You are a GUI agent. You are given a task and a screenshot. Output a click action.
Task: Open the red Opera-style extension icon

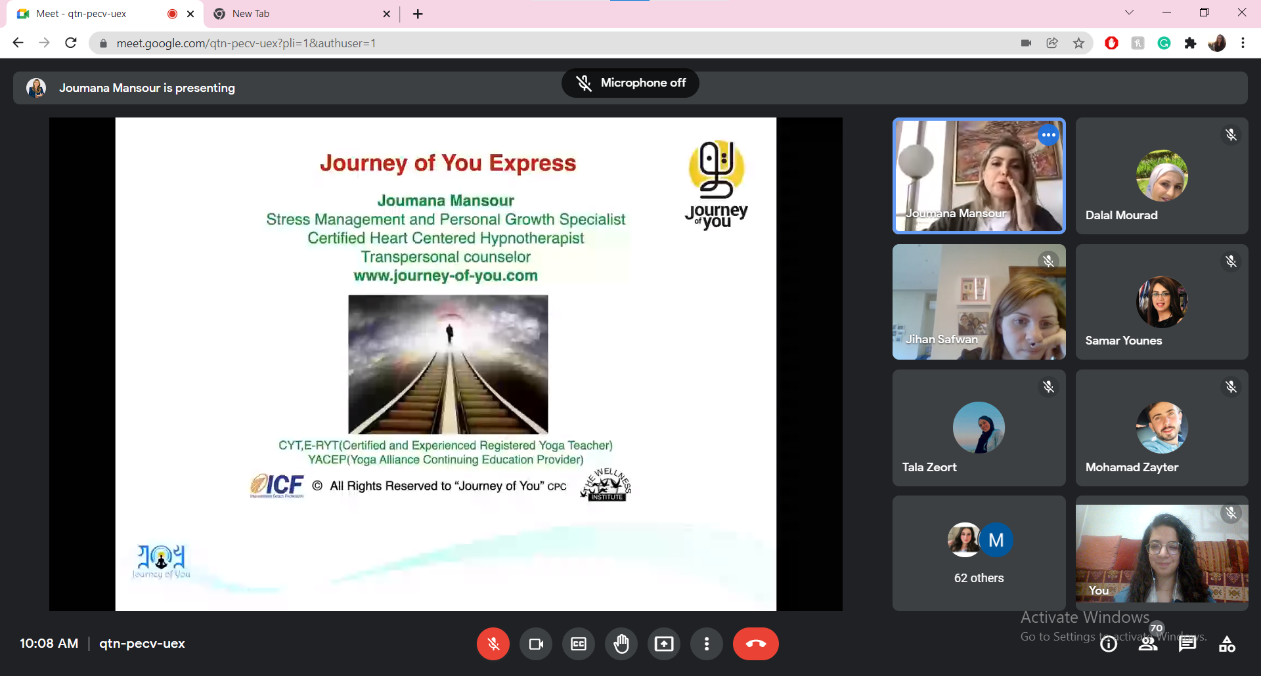(x=1111, y=43)
